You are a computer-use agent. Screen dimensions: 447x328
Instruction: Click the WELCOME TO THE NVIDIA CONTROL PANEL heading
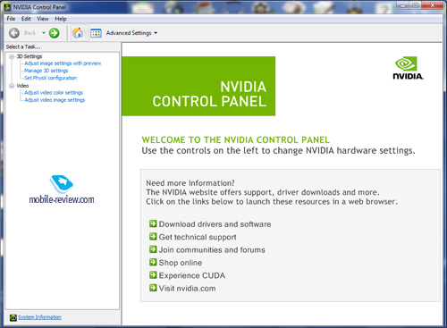coord(236,139)
